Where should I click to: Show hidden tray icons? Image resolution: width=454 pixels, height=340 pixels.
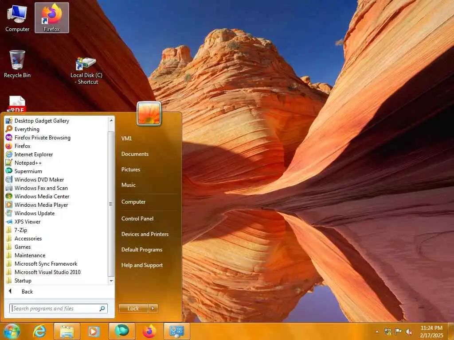[x=377, y=332]
